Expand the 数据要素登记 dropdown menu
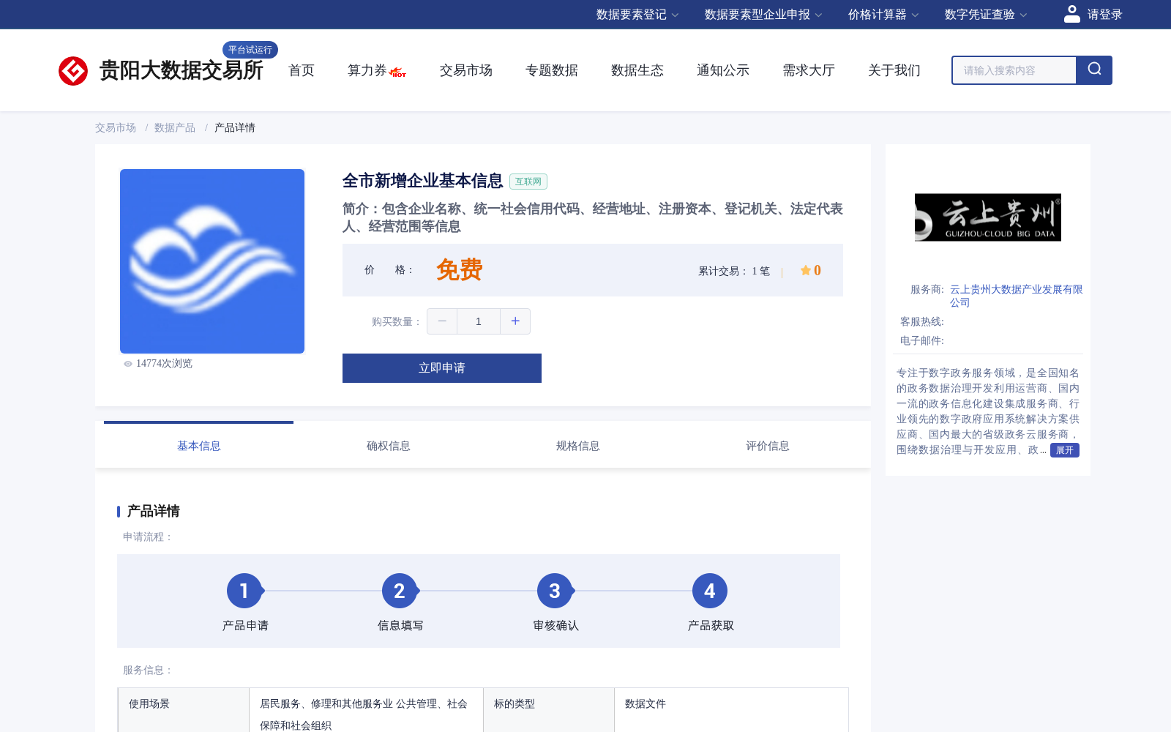The image size is (1171, 732). tap(637, 15)
